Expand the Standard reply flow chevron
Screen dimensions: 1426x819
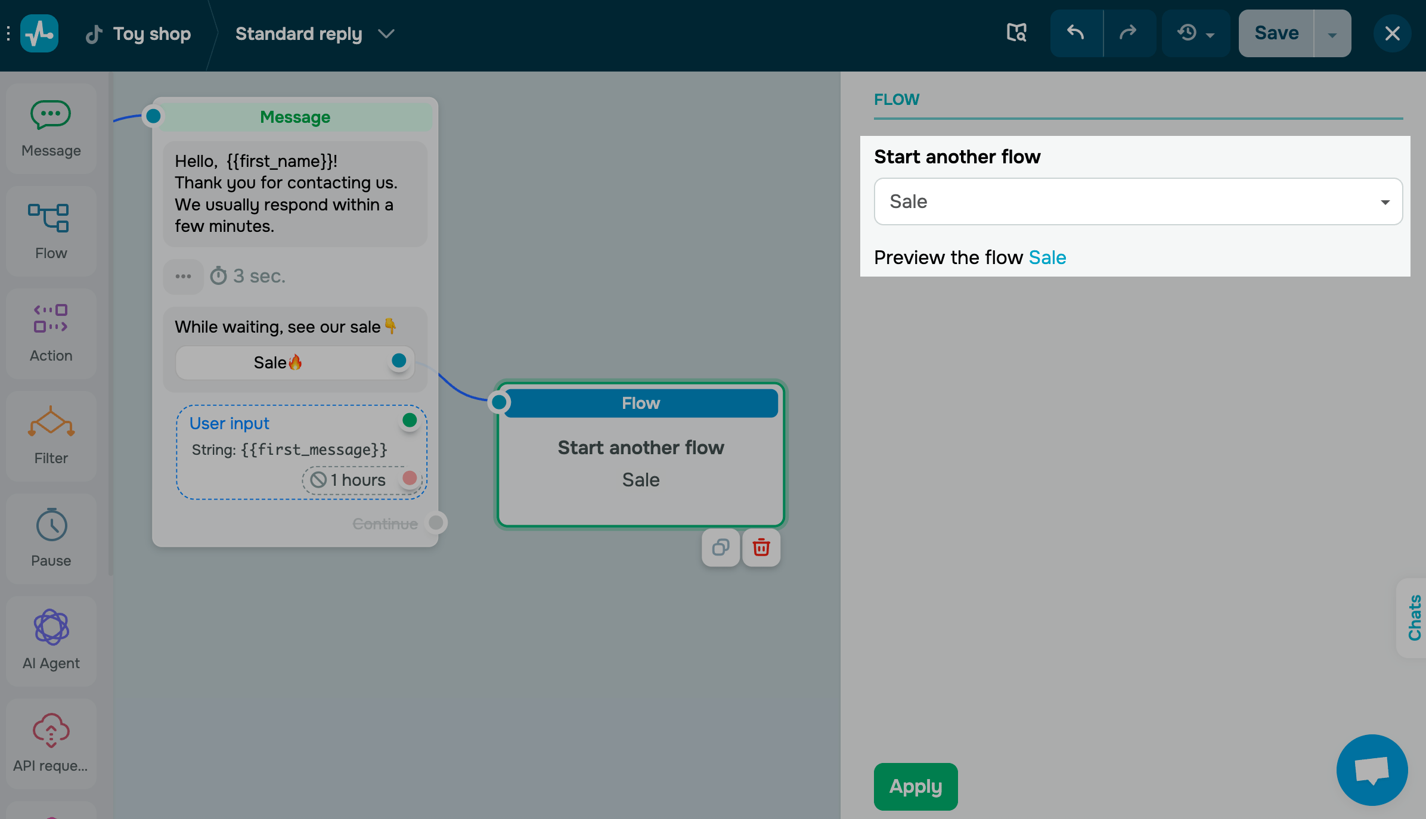point(387,34)
